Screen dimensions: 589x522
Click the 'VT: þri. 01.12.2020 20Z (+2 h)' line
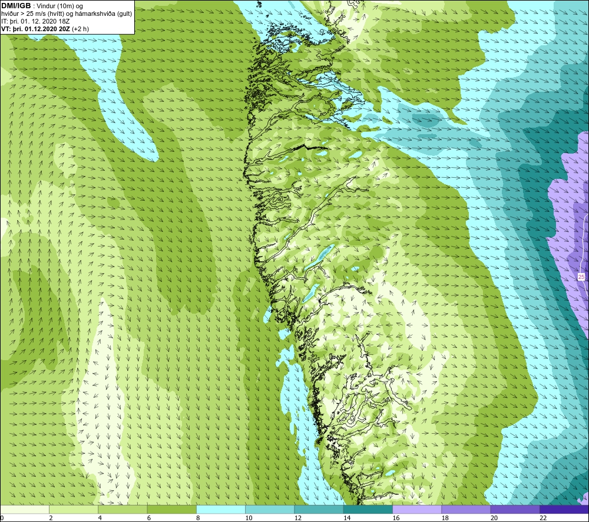click(x=45, y=29)
